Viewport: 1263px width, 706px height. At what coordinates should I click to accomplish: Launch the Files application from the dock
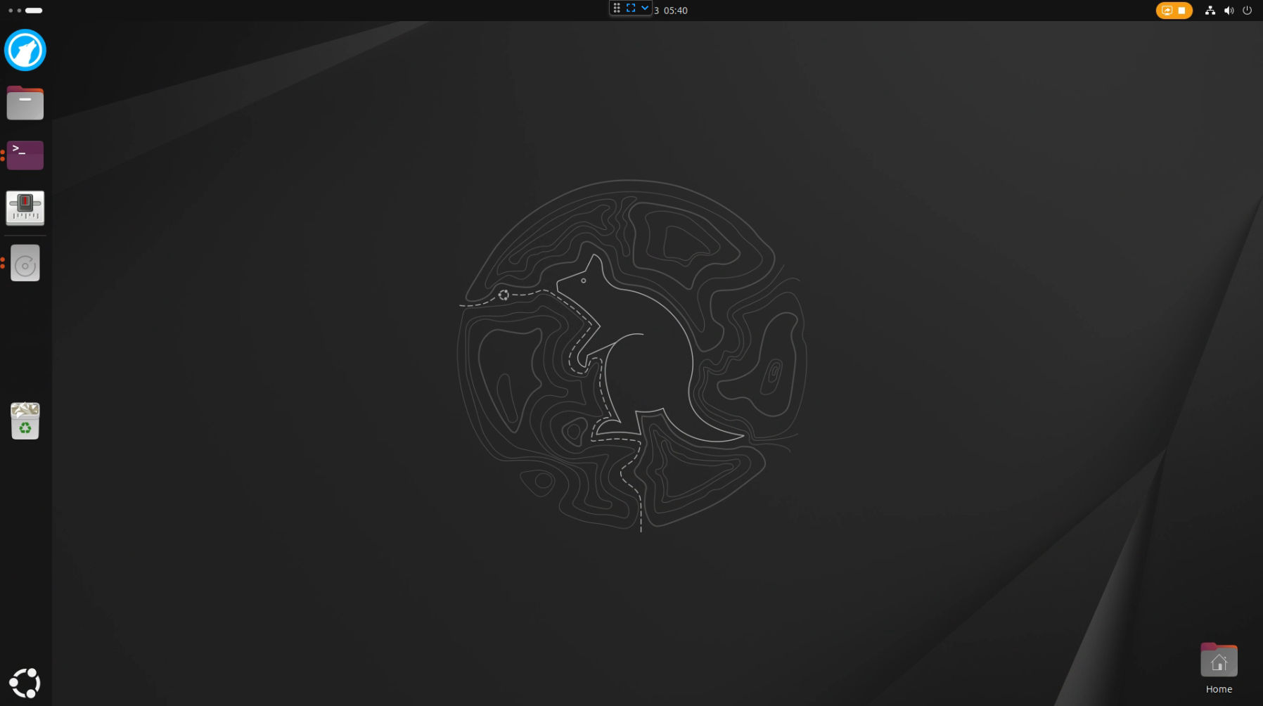25,103
